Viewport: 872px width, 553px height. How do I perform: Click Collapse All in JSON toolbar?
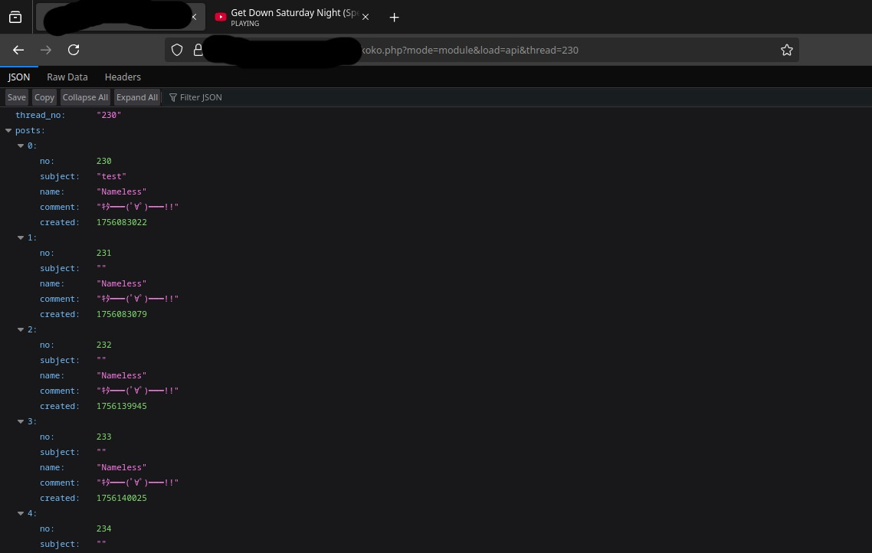coord(85,97)
